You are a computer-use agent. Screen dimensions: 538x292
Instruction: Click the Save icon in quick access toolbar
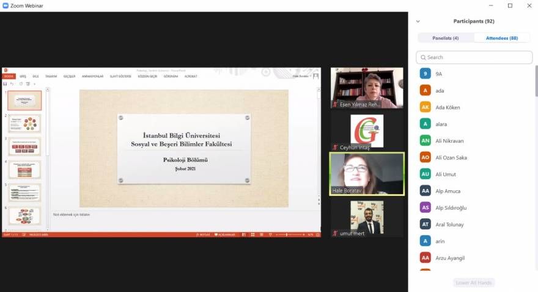coord(5,84)
